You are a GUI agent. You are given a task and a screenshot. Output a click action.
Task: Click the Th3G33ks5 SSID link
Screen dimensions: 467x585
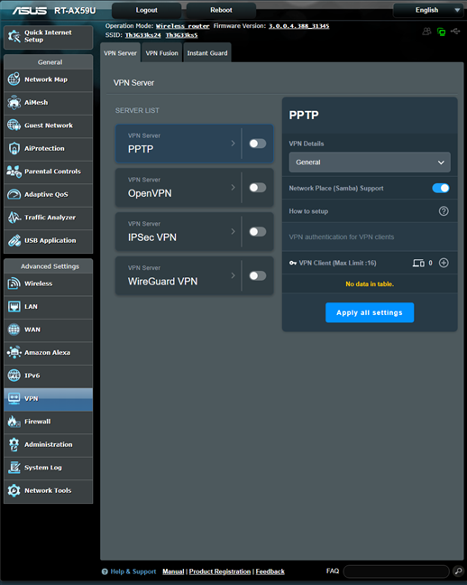(181, 35)
